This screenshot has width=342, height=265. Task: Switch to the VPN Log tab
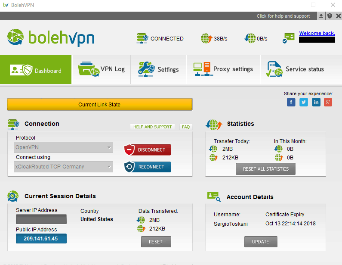click(x=102, y=69)
